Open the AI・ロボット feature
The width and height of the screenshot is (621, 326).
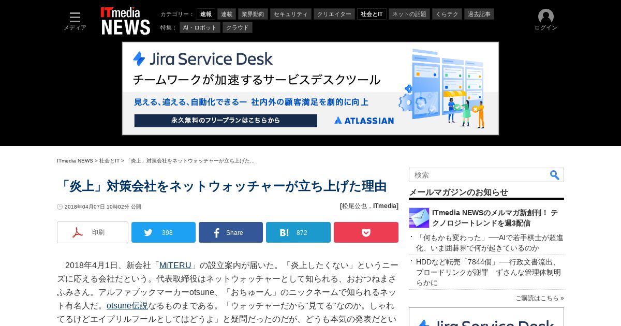coord(200,27)
